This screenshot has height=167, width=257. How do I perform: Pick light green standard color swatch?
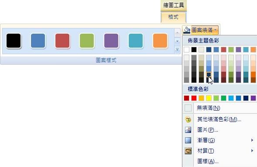(216, 98)
